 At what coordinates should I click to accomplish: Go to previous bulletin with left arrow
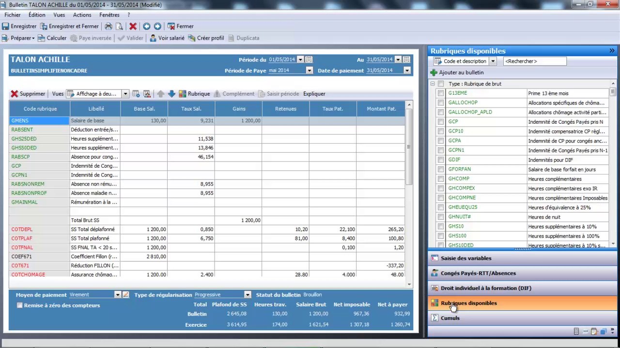tap(146, 26)
